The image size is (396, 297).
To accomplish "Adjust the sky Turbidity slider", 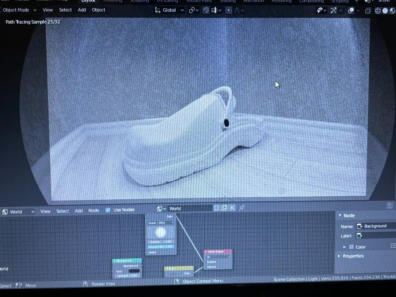I will (x=161, y=242).
